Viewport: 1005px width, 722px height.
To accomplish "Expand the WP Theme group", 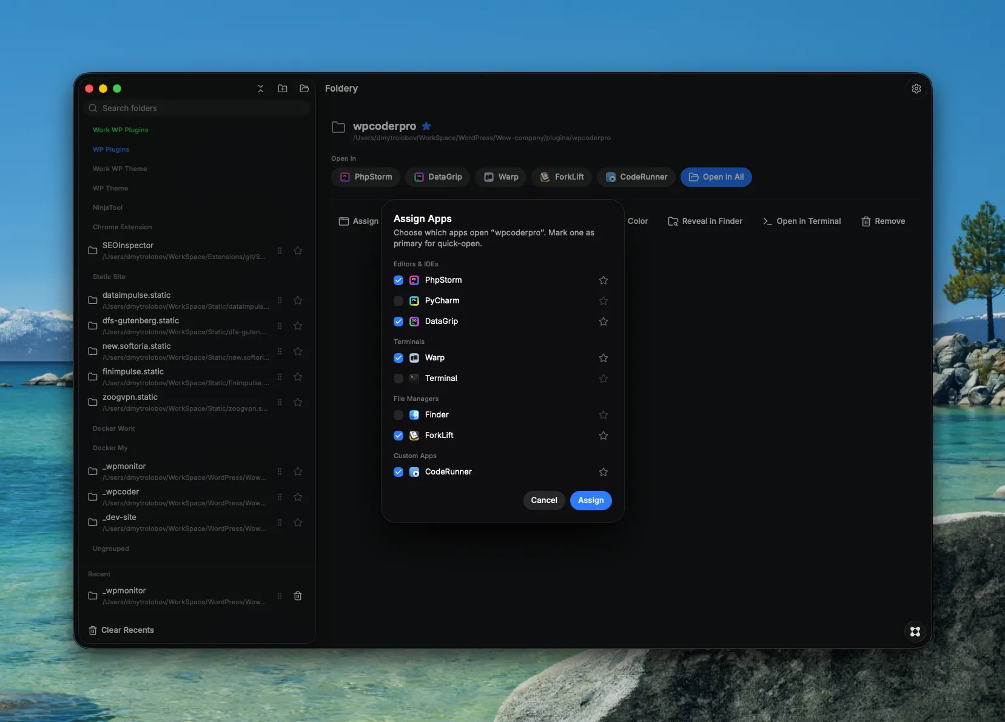I will 110,188.
